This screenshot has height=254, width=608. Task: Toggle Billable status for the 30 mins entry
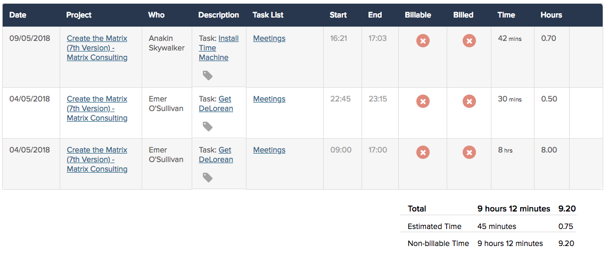[x=423, y=101]
